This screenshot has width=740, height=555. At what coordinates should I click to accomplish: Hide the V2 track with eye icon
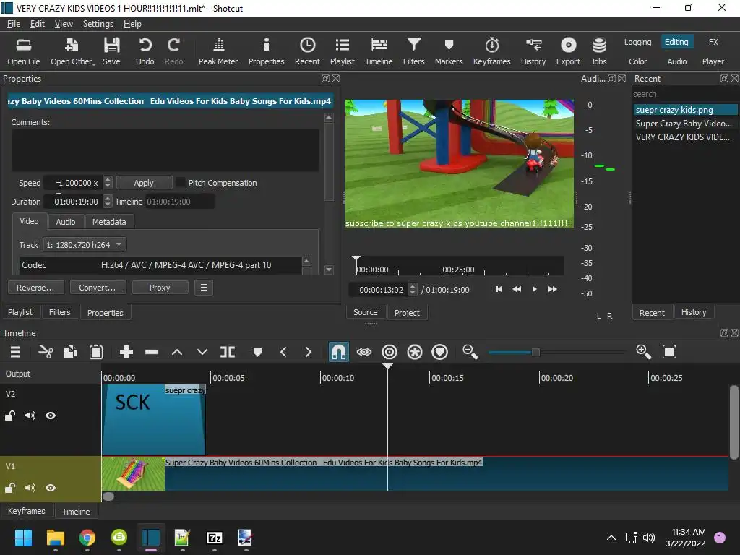tap(51, 416)
